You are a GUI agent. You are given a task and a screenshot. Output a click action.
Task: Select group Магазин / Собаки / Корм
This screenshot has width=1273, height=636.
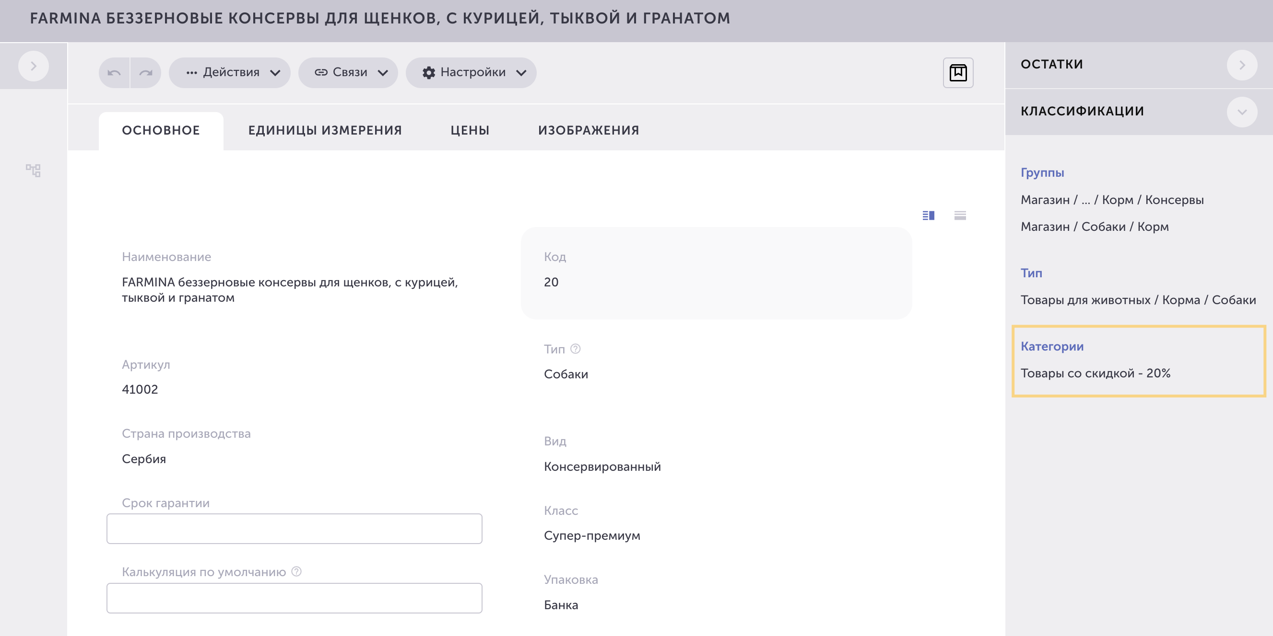[1095, 227]
